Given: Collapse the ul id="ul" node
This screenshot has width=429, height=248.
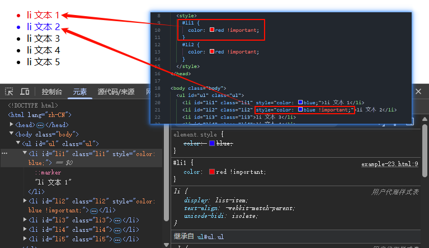Looking at the screenshot, I should click(18, 143).
